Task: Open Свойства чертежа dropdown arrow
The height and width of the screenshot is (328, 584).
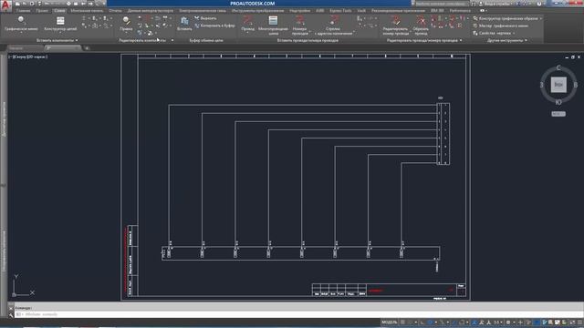Action: pyautogui.click(x=514, y=33)
